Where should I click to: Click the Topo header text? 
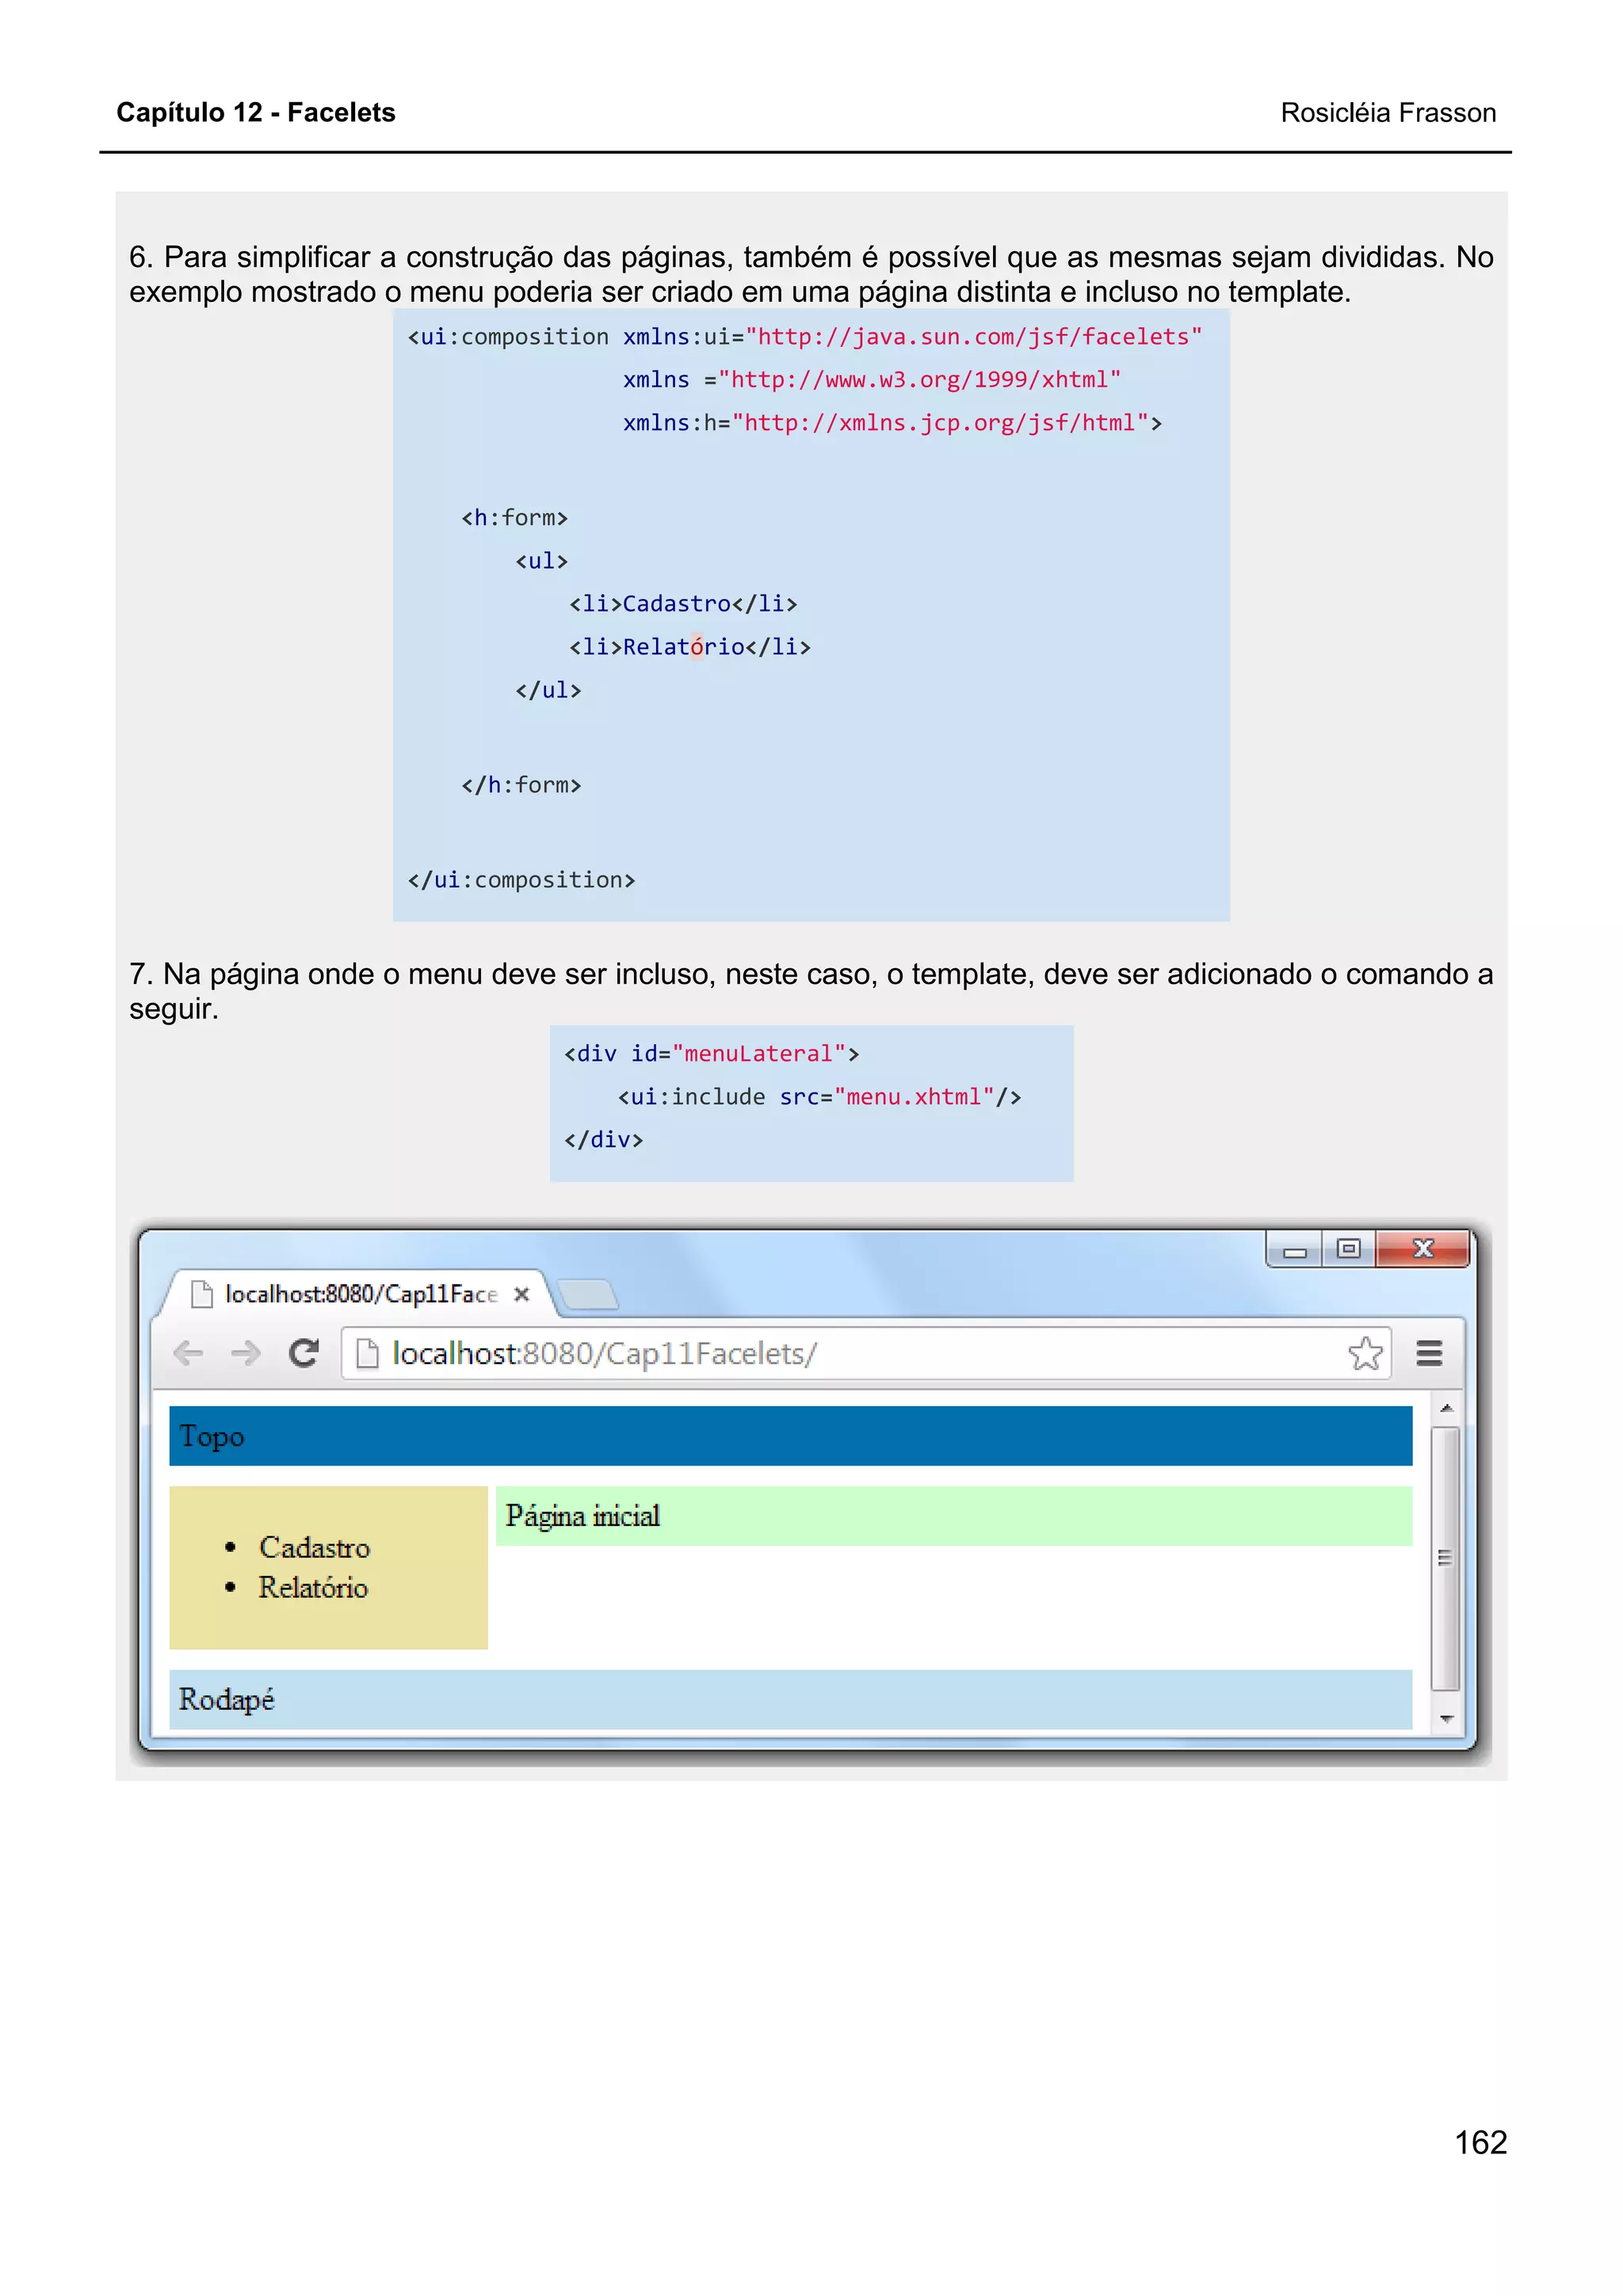[211, 1437]
